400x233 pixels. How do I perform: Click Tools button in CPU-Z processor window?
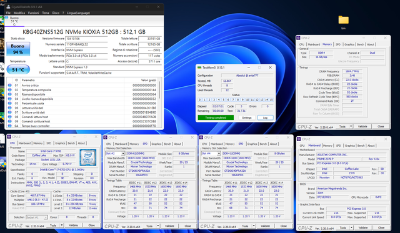point(52,226)
